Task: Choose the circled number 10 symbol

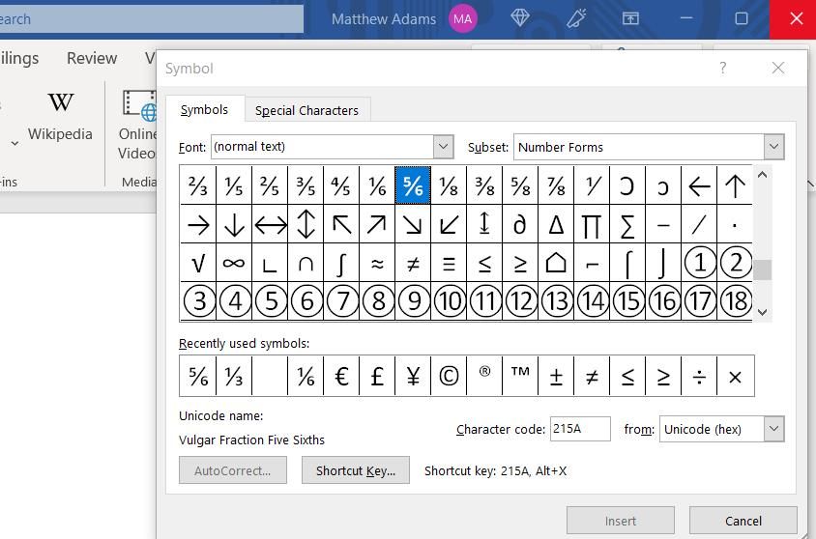Action: [x=449, y=301]
